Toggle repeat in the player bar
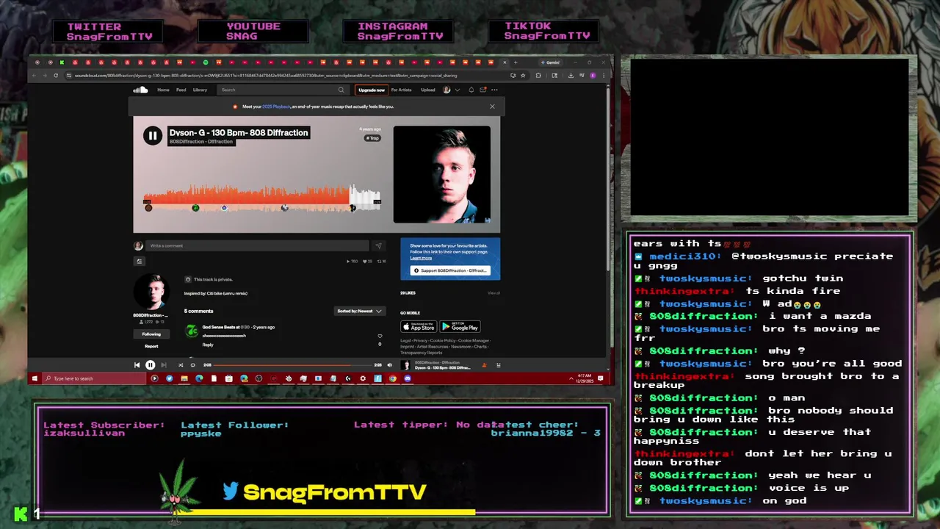Screen dimensions: 940x529 [192, 364]
